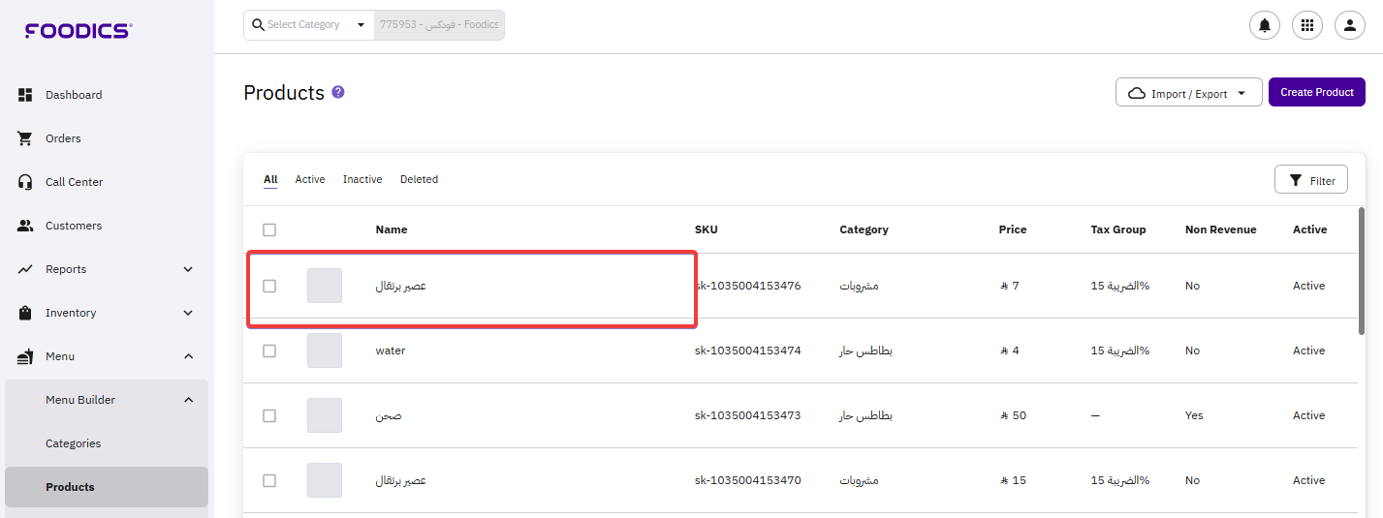Check the box for the water product
The height and width of the screenshot is (518, 1383).
(269, 350)
